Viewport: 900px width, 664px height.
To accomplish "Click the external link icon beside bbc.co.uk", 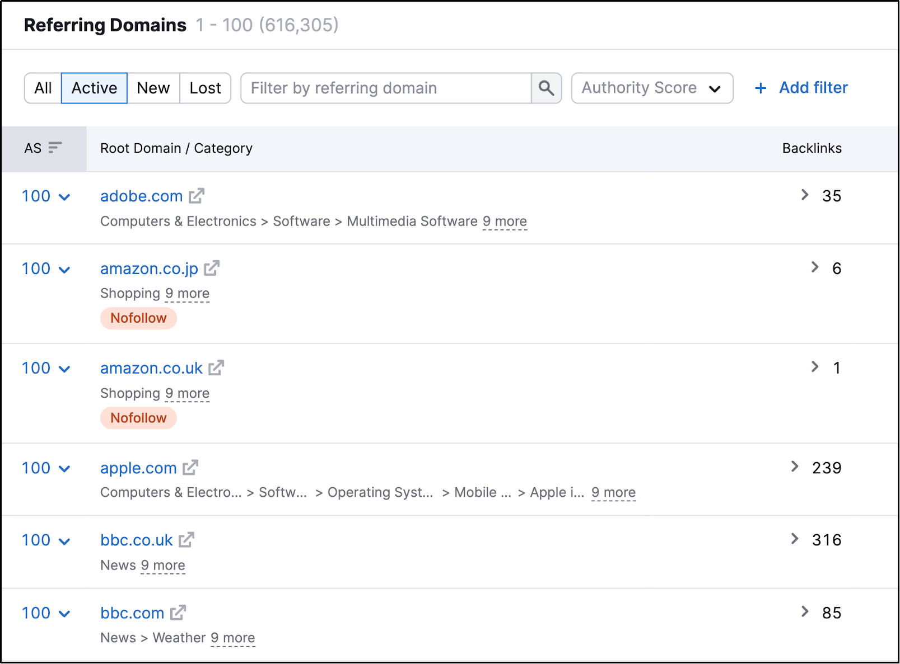I will (186, 540).
